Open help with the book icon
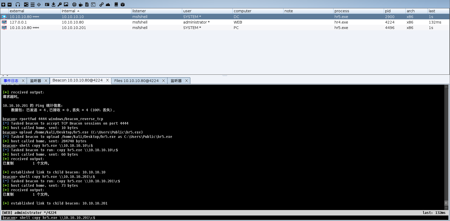Image resolution: width=450 pixels, height=221 pixels. click(116, 4)
